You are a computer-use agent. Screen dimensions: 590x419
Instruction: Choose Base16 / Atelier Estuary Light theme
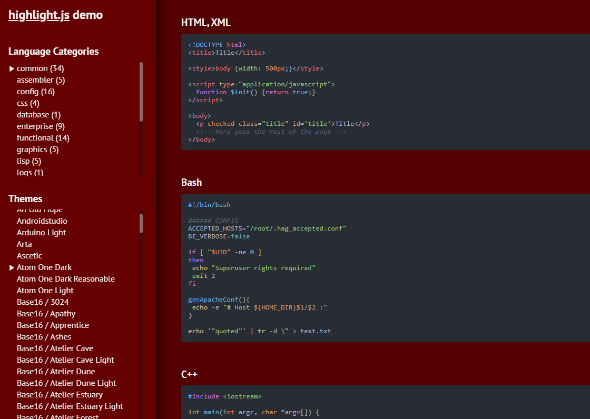click(x=70, y=406)
